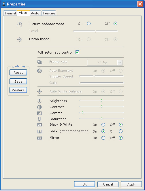Click the Backlight compensation icon
This screenshot has height=191, width=145.
tap(39, 131)
